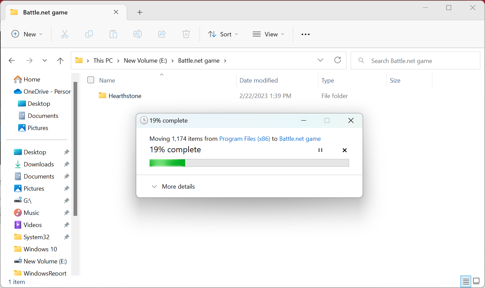Screen dimensions: 485x288
Task: Open OneDrive - Personal in sidebar
Action: [42, 92]
